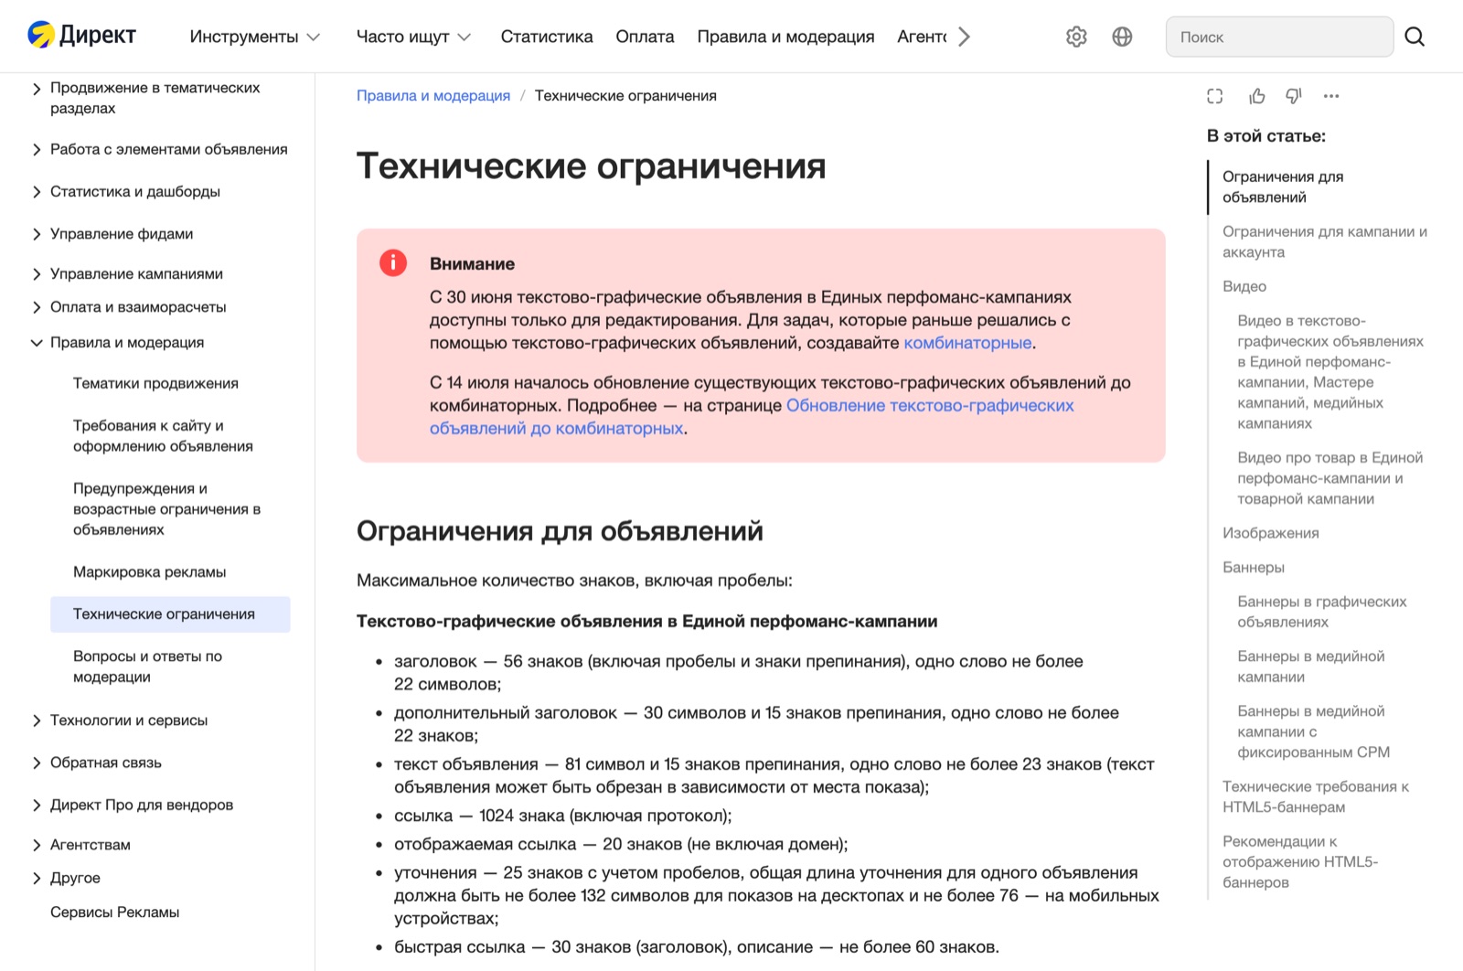Open the settings gear icon

tap(1076, 37)
